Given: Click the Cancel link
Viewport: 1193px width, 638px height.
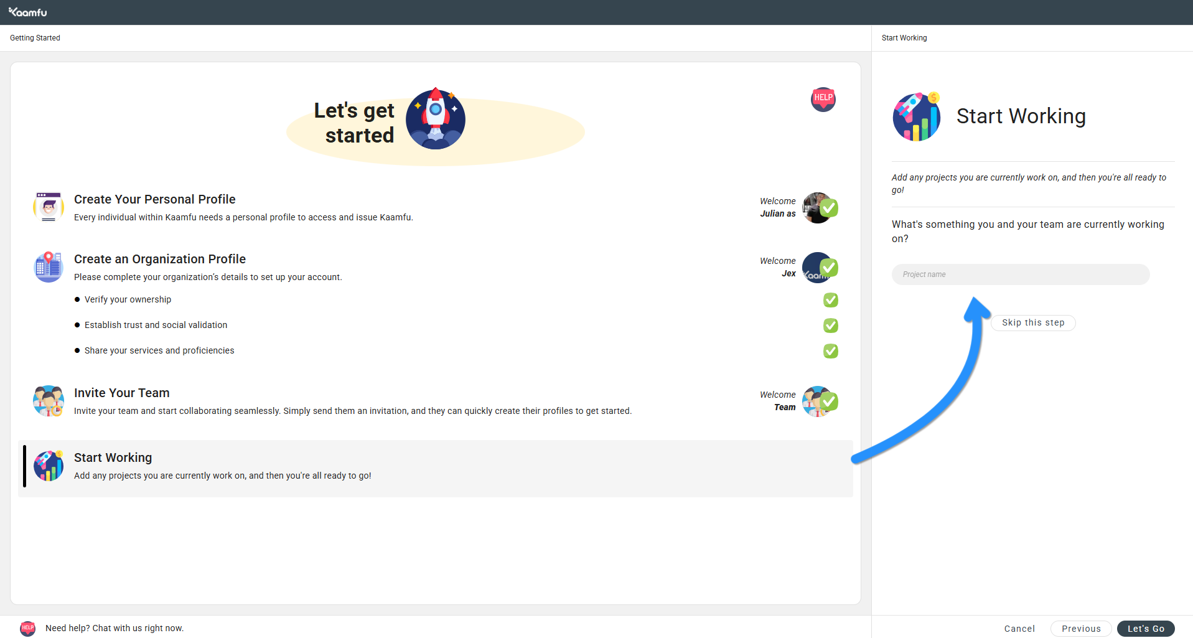Looking at the screenshot, I should (1019, 629).
